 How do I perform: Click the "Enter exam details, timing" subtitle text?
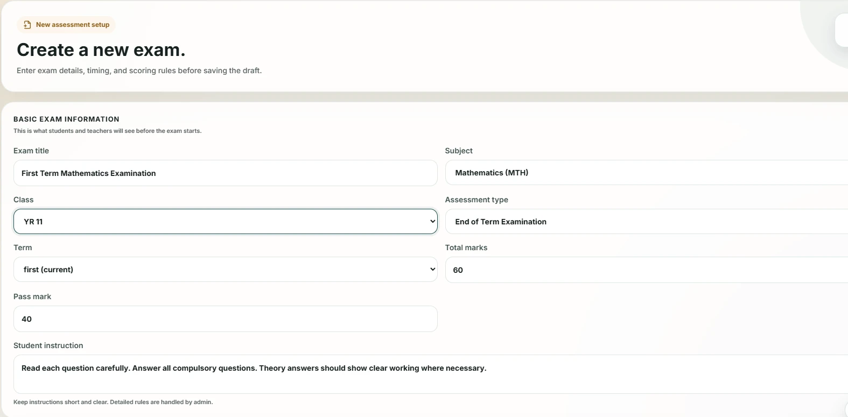pyautogui.click(x=139, y=70)
